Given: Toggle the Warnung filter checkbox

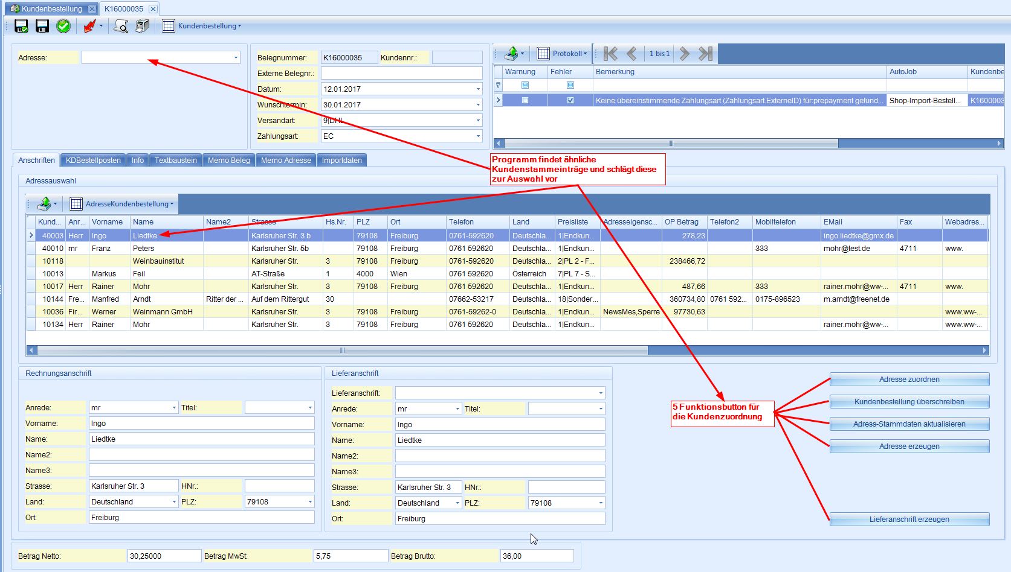Looking at the screenshot, I should pyautogui.click(x=525, y=85).
